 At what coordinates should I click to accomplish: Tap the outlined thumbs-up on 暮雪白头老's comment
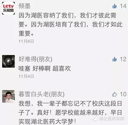pos(114,94)
